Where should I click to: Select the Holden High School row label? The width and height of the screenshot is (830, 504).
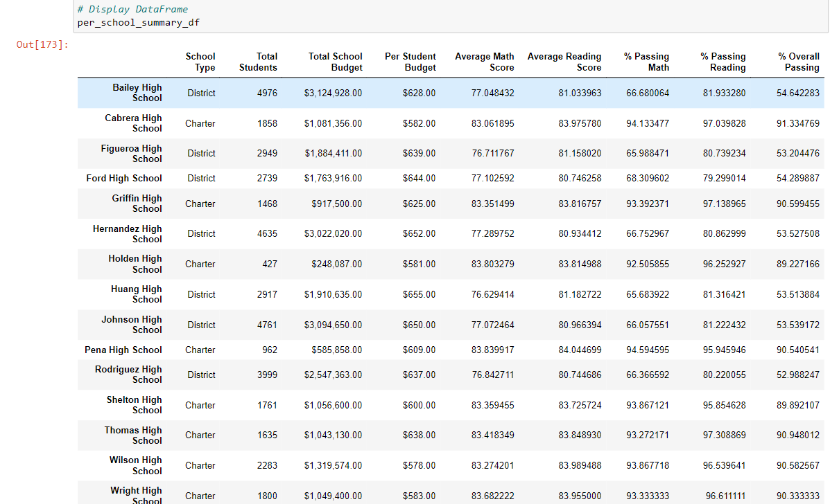click(x=135, y=264)
